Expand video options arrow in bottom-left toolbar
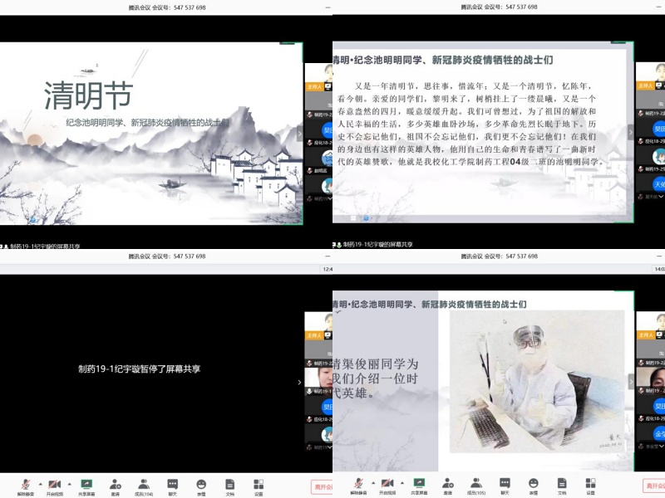Viewport: 665px width, 498px height. click(x=69, y=482)
